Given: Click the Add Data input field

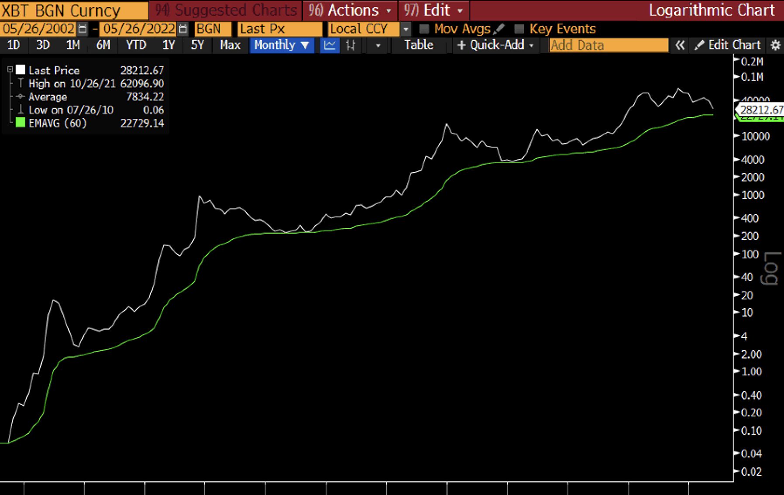Looking at the screenshot, I should pyautogui.click(x=609, y=45).
